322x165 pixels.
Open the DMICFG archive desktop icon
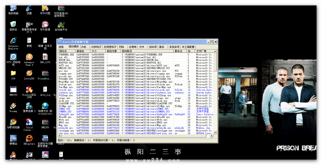(x=45, y=123)
